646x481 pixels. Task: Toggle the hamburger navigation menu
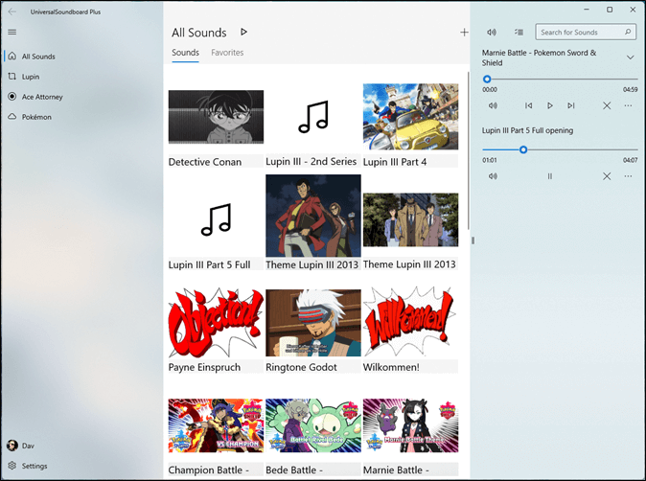click(x=12, y=32)
